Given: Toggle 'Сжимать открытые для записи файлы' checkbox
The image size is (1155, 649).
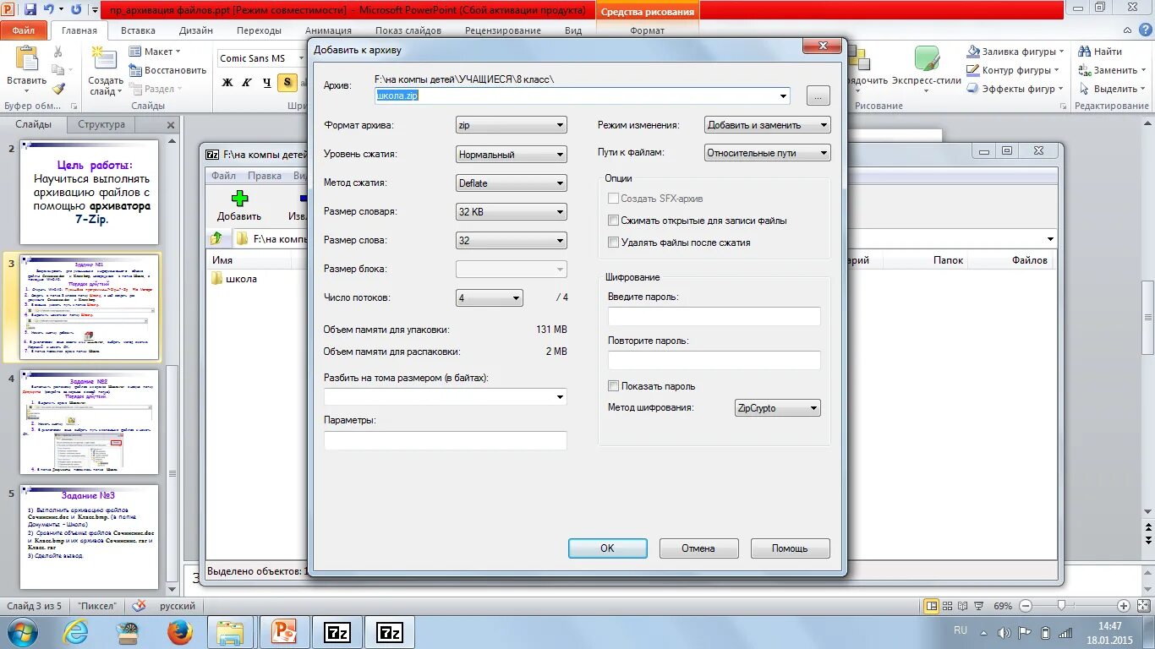Looking at the screenshot, I should point(614,221).
